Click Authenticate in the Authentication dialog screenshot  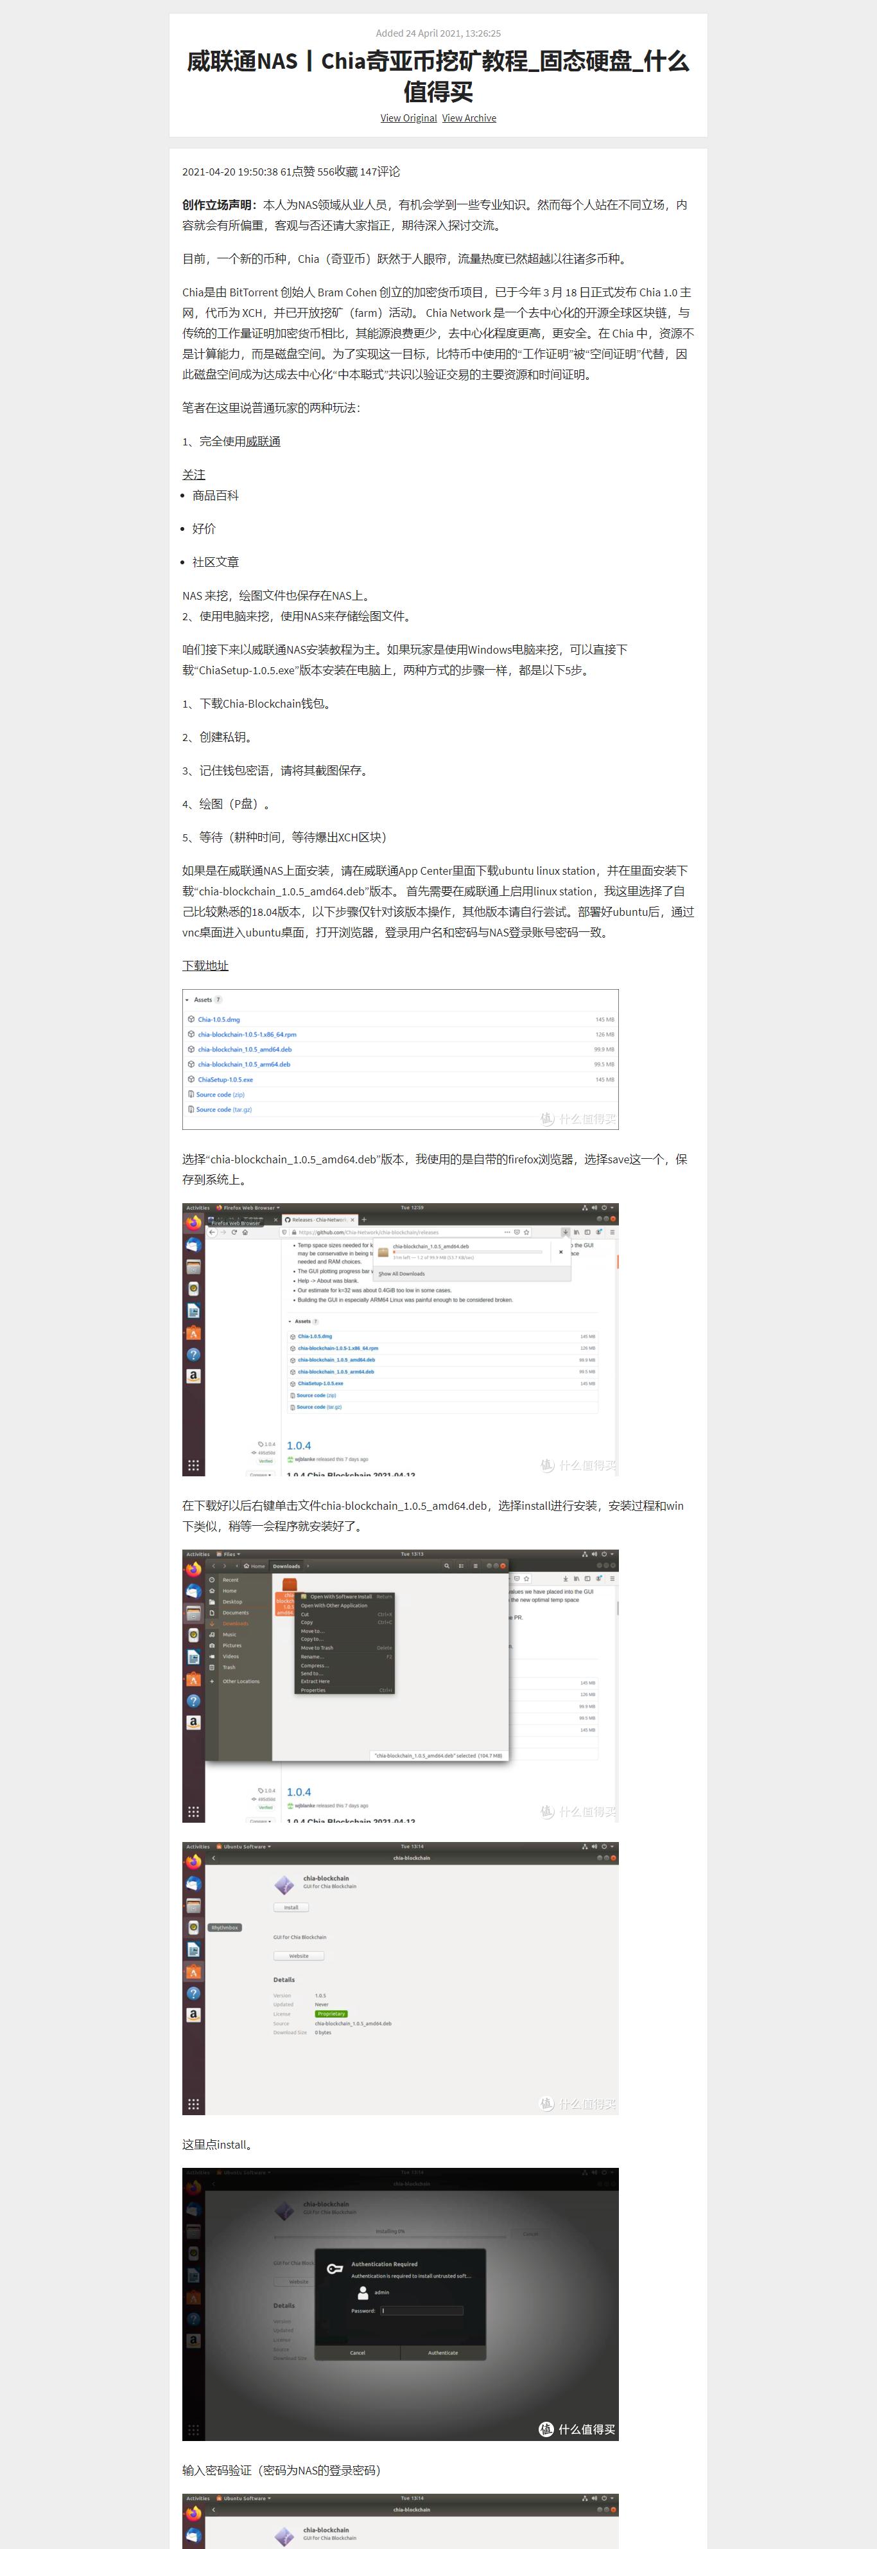pos(443,2352)
